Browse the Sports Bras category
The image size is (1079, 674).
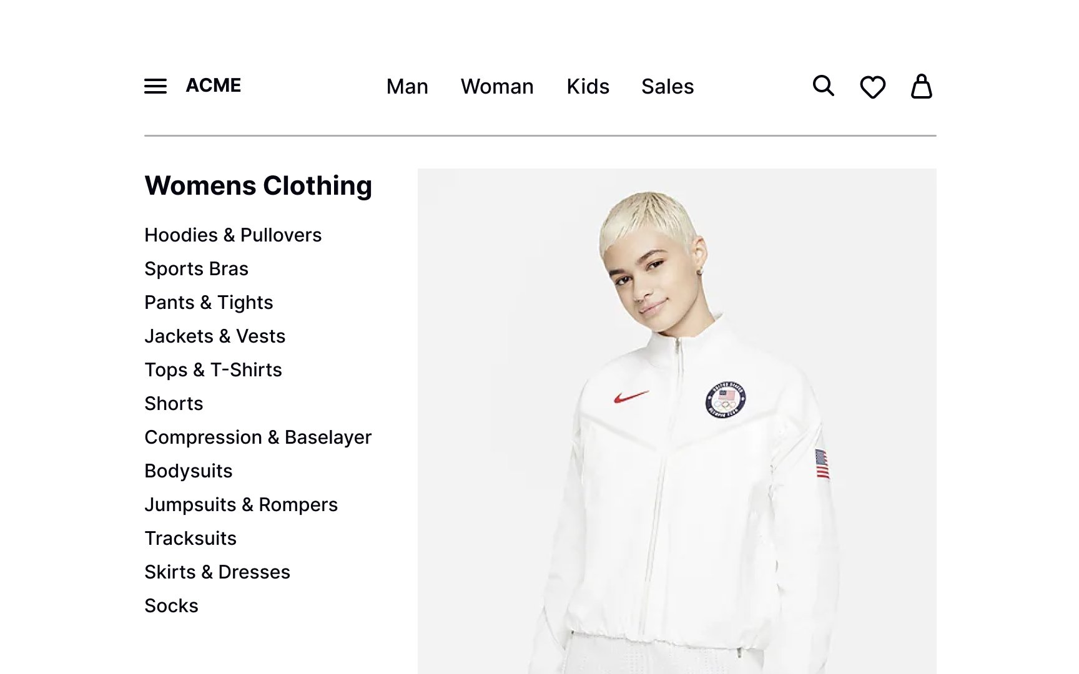pos(197,269)
